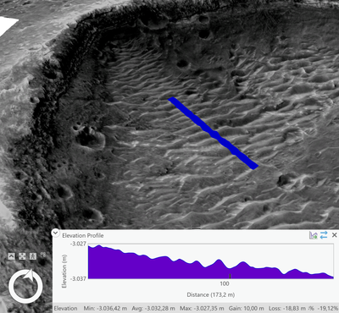This screenshot has height=313, width=339.
Task: Click the Gain 10,00 m statistic
Action: click(247, 308)
